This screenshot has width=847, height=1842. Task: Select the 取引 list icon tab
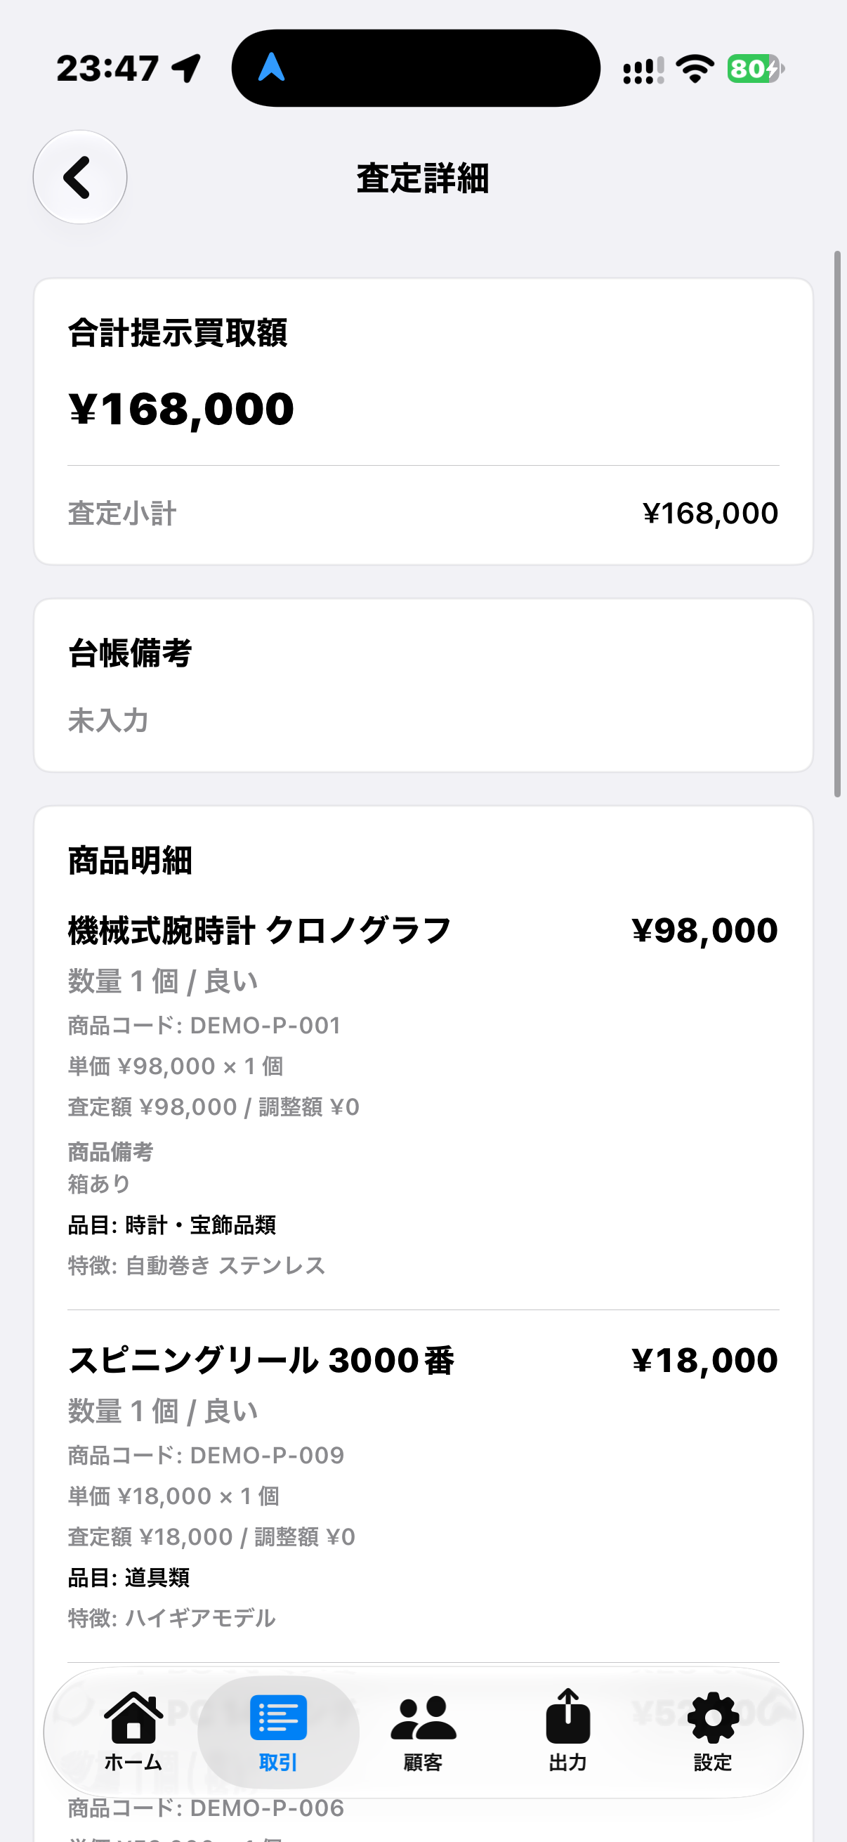pyautogui.click(x=278, y=1731)
